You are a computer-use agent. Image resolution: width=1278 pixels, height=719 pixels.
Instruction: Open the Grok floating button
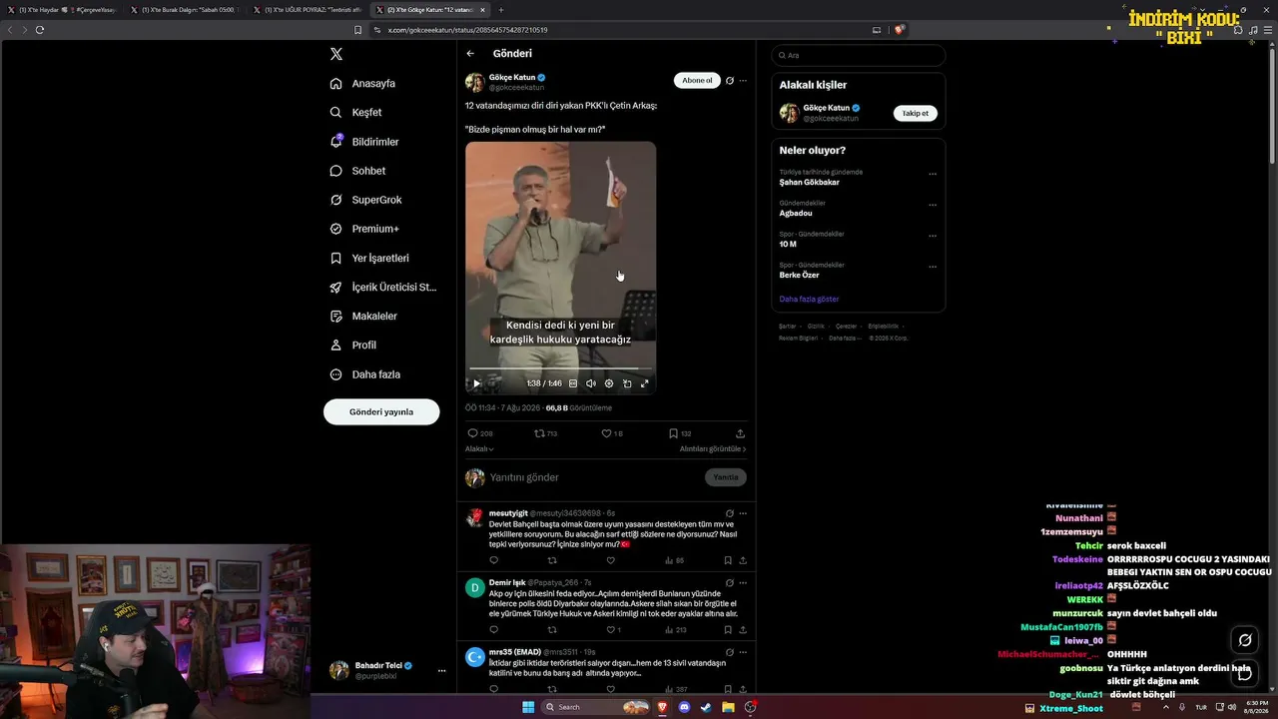click(x=1245, y=640)
